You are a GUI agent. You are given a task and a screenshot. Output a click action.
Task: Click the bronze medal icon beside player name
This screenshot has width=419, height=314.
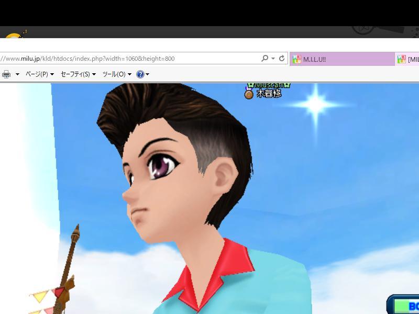[249, 94]
